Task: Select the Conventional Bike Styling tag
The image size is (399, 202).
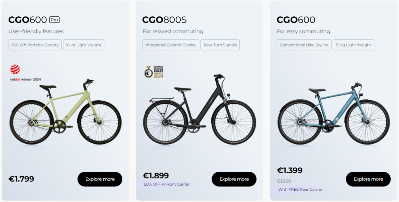Action: (304, 45)
